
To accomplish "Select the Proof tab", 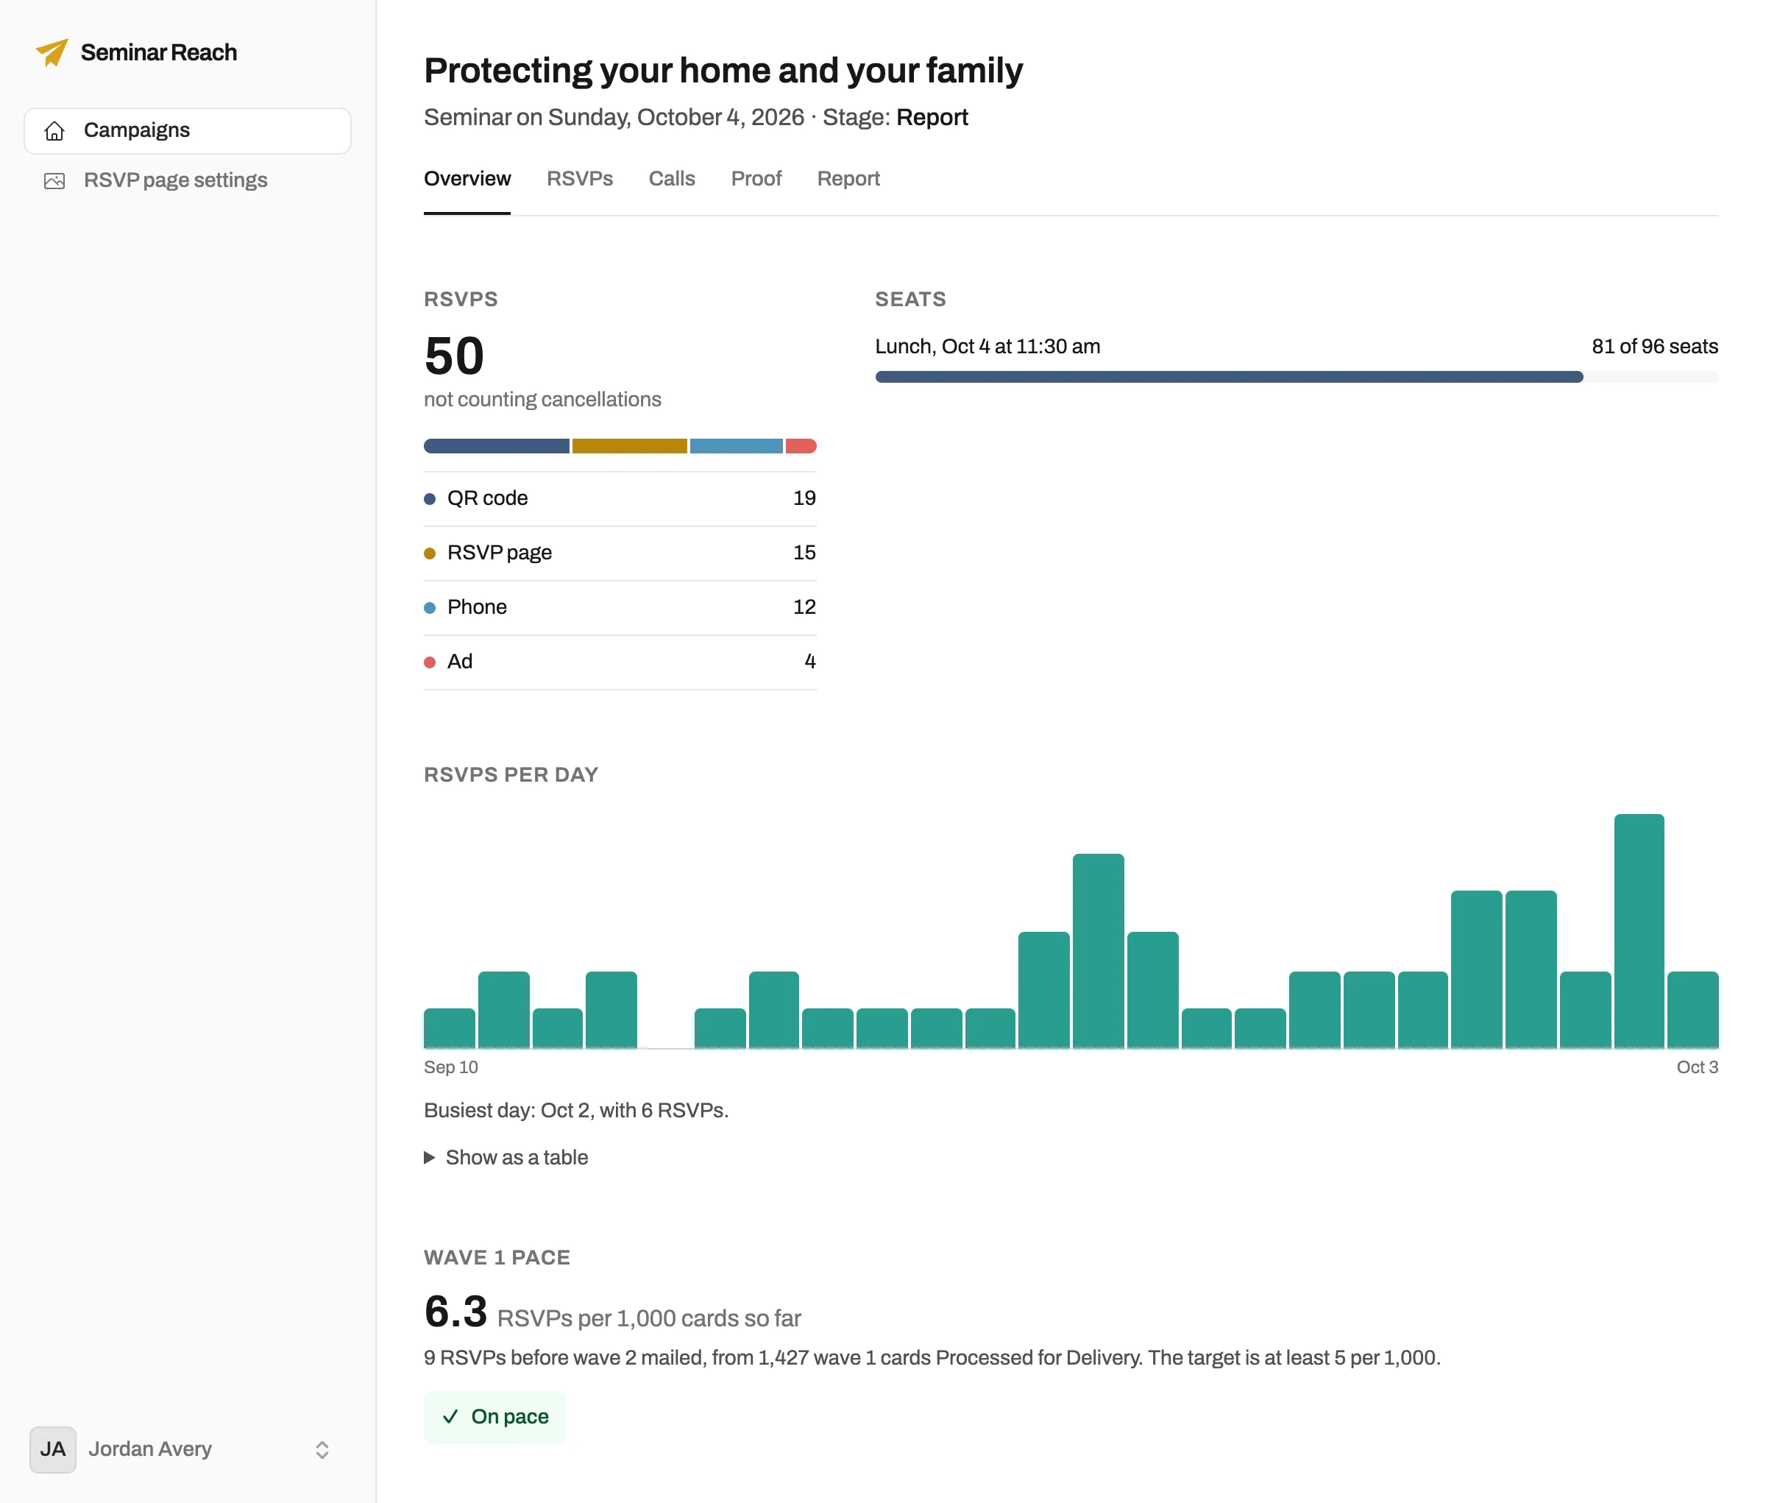I will (756, 179).
